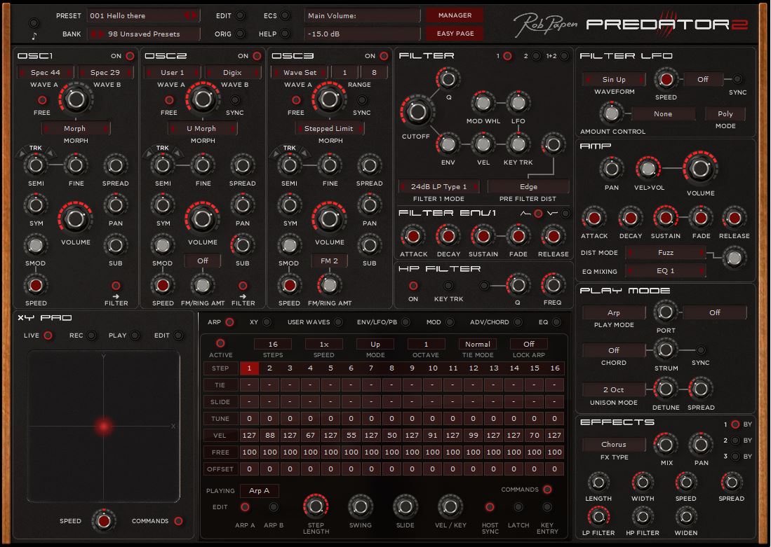Screen dimensions: 771x547
Task: Toggle OSC1 ON switch
Action: click(130, 56)
